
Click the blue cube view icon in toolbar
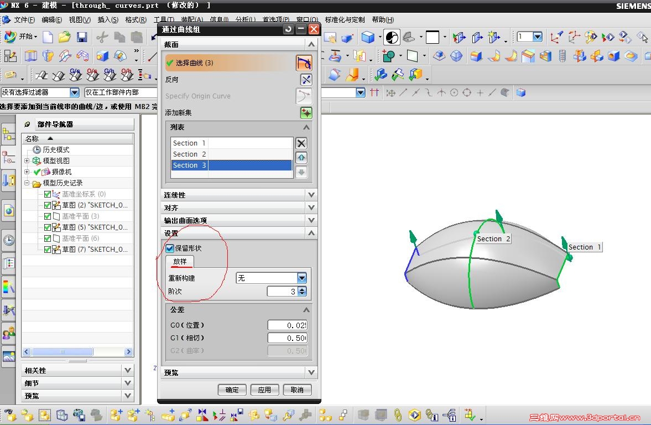tap(368, 38)
